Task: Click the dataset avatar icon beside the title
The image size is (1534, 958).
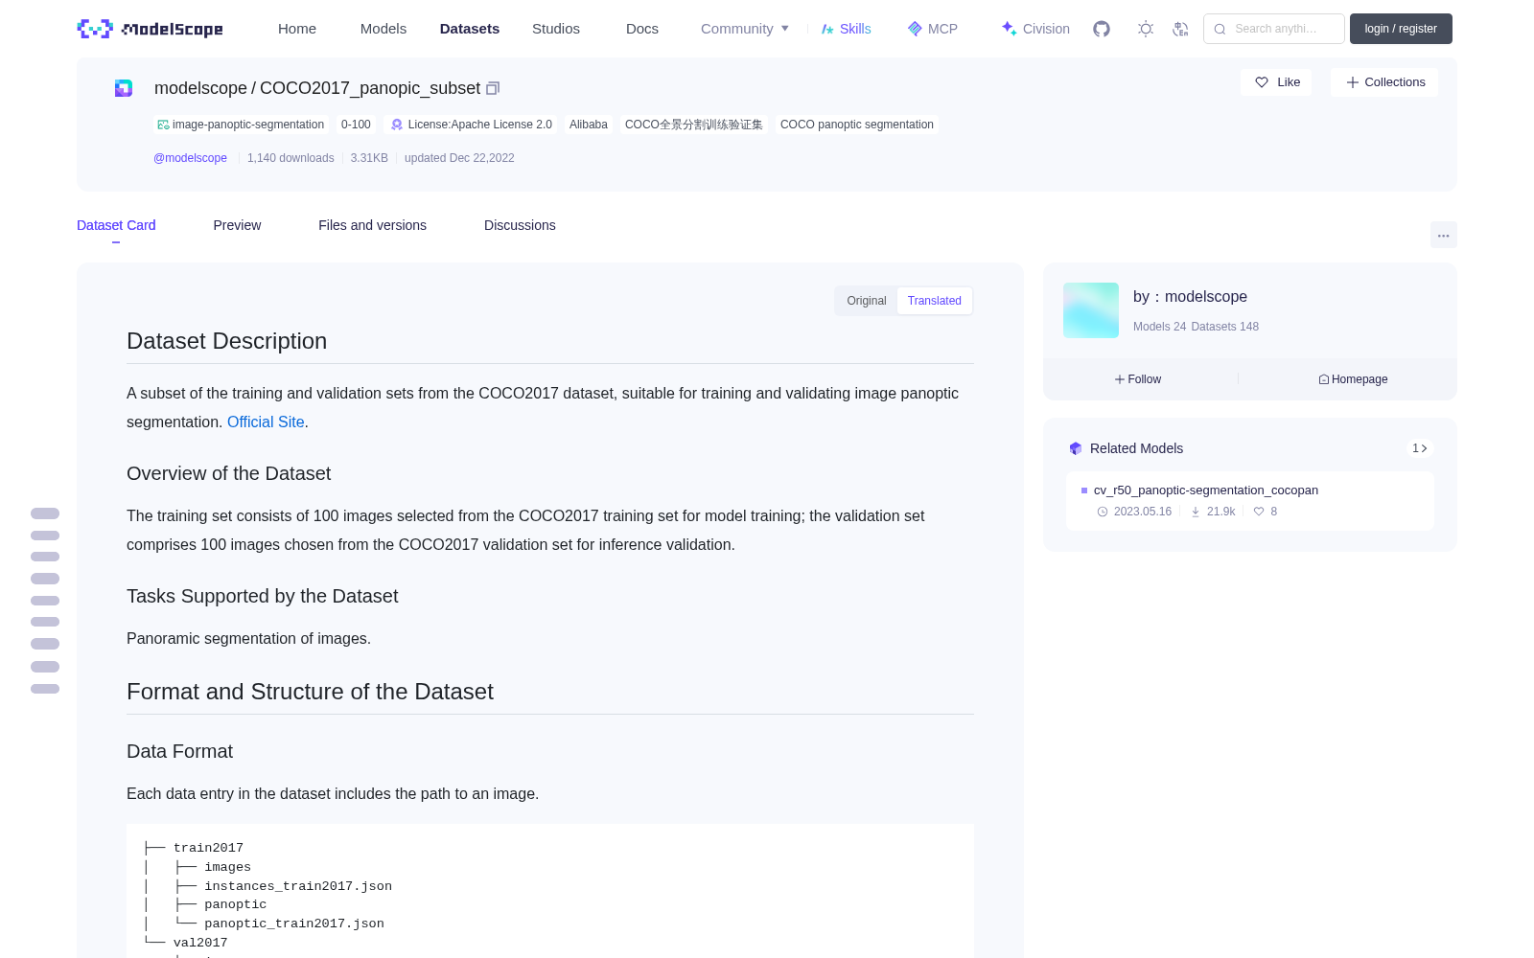Action: 124,88
